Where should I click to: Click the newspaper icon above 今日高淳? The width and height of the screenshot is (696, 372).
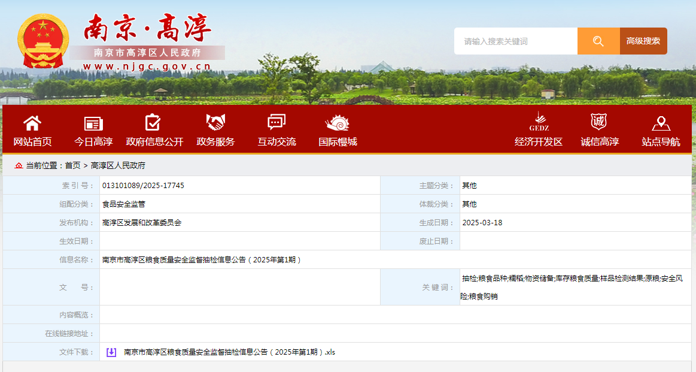(93, 123)
